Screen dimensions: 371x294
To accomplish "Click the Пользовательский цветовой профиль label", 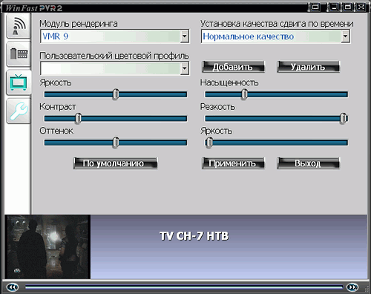I will tap(114, 56).
